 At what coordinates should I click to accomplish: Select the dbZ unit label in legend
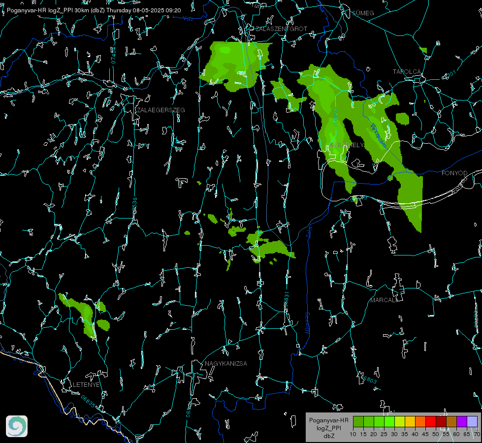328,436
